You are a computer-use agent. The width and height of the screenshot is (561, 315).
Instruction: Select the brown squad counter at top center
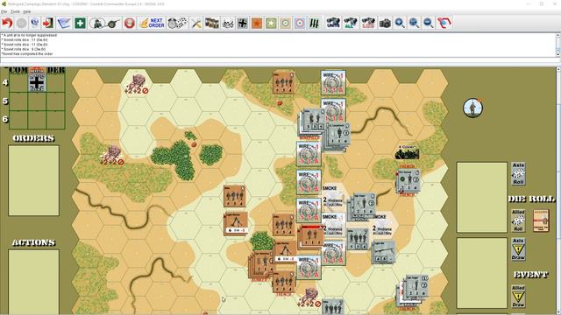pos(284,82)
